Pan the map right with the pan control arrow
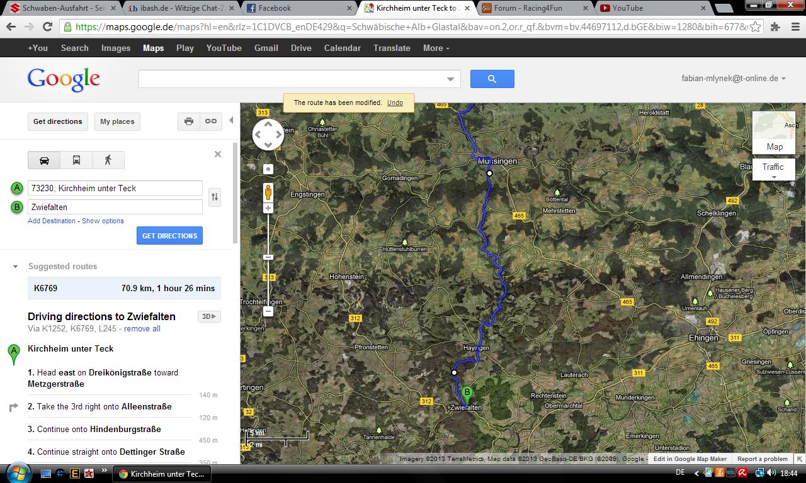Viewport: 806px width, 483px height. [x=278, y=134]
